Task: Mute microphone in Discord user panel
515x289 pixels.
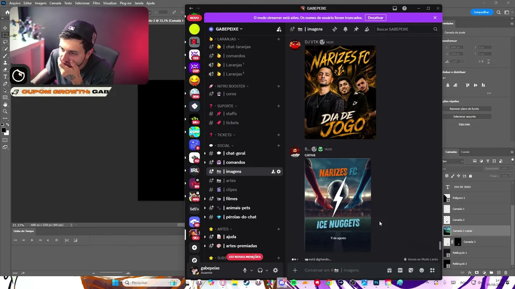Action: click(245, 270)
